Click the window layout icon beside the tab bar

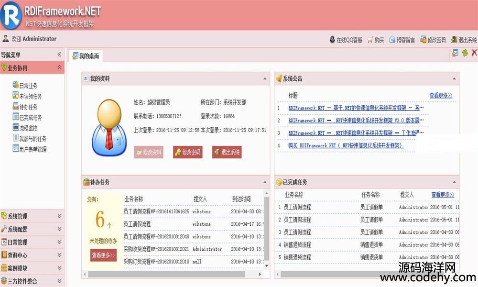pos(455,53)
